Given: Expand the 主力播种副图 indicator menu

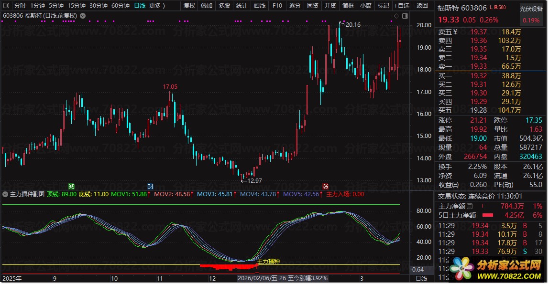Looking at the screenshot, I should coord(5,194).
